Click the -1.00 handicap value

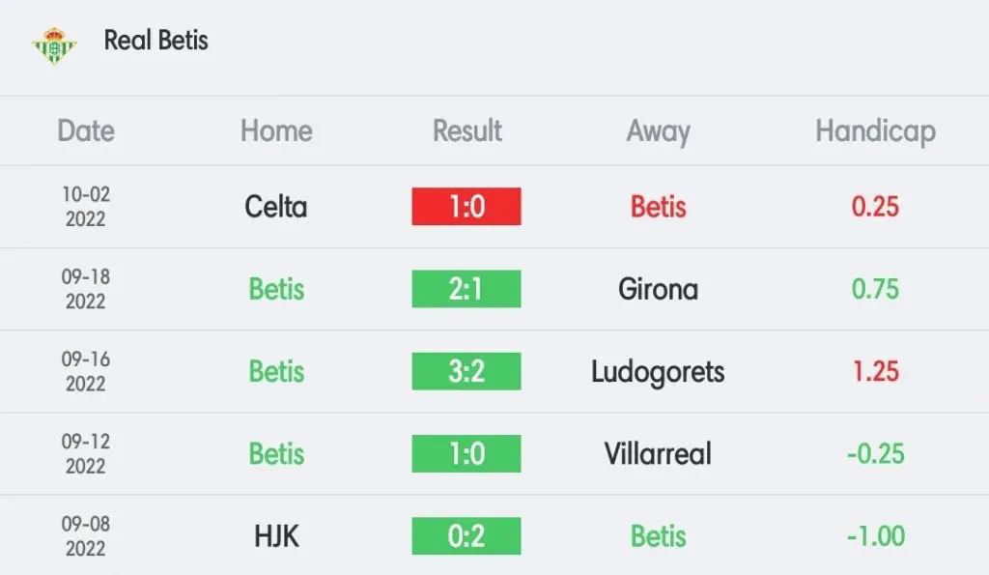click(875, 536)
